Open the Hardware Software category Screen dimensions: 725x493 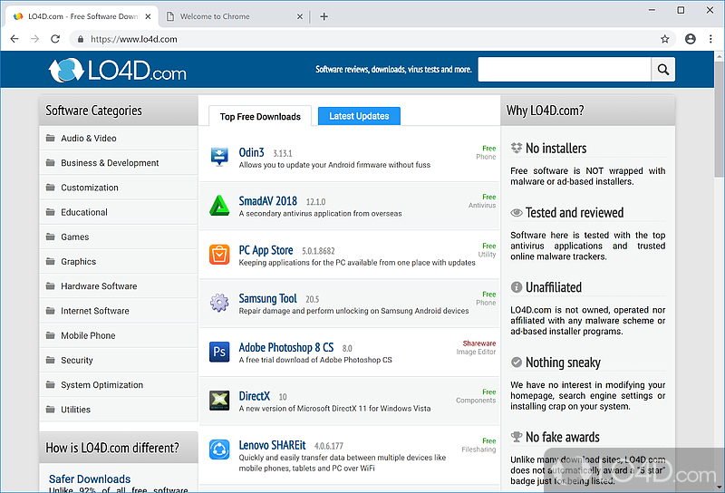(119, 285)
